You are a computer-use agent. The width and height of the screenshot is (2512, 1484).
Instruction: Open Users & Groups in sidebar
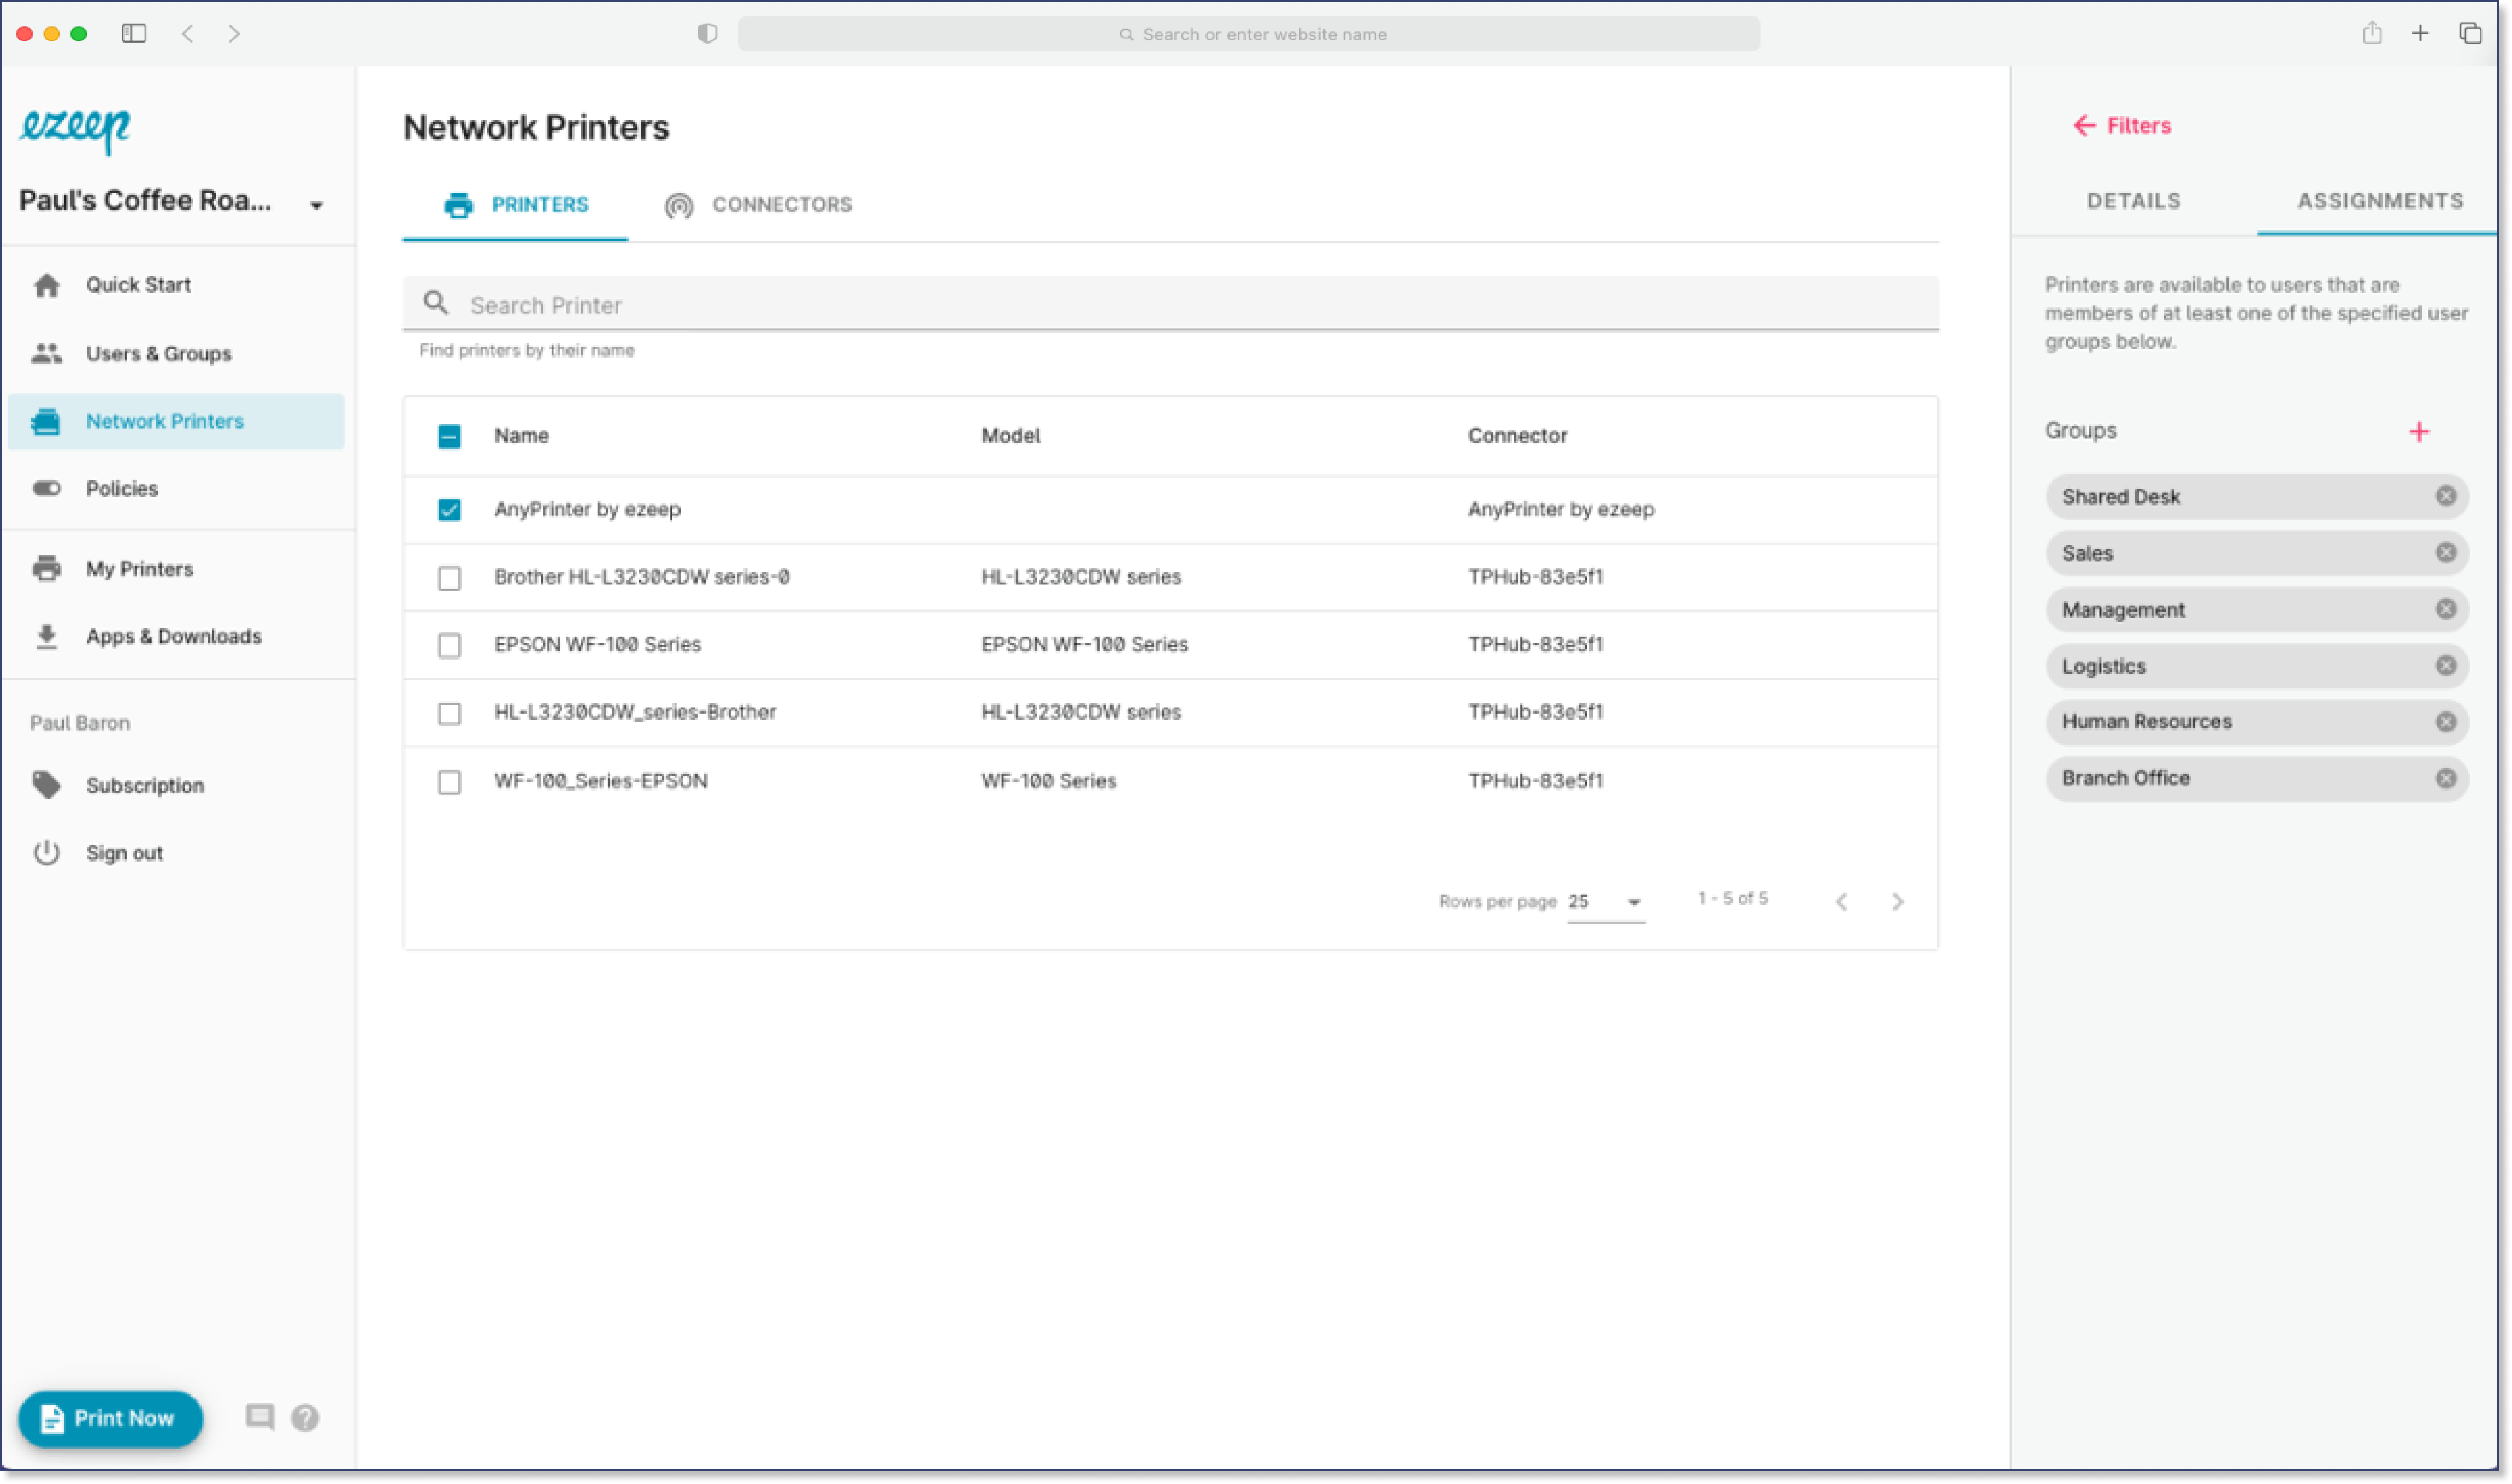click(x=158, y=354)
